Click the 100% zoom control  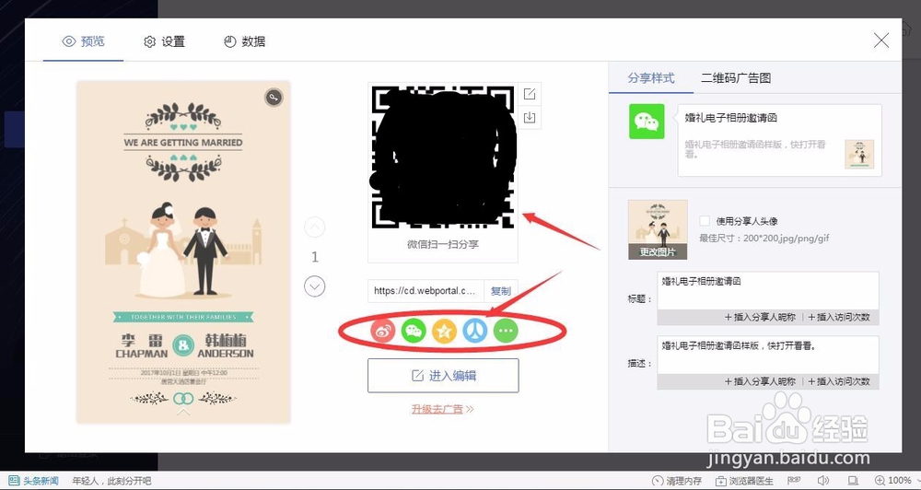(893, 481)
